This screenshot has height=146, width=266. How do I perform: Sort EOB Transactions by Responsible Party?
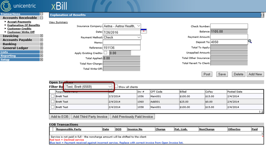click(x=69, y=129)
